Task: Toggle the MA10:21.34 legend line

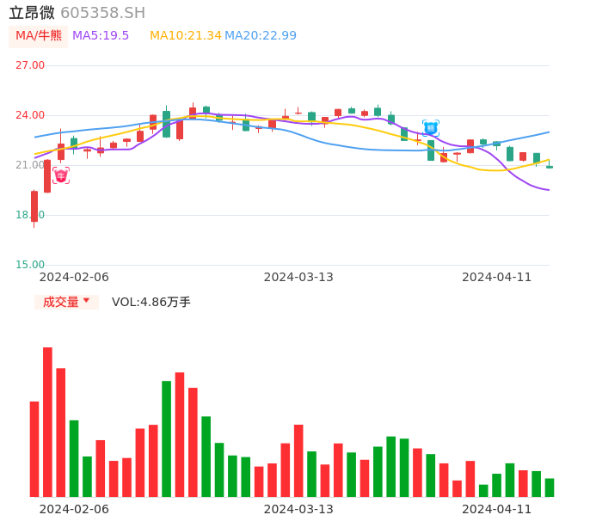Action: (185, 36)
